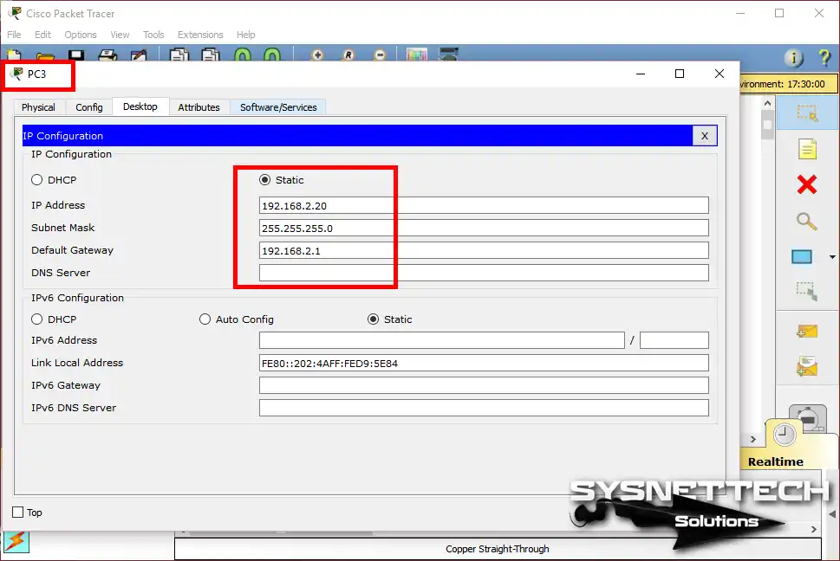Open the shape tool dropdown arrow
Viewport: 840px width, 561px height.
(832, 257)
